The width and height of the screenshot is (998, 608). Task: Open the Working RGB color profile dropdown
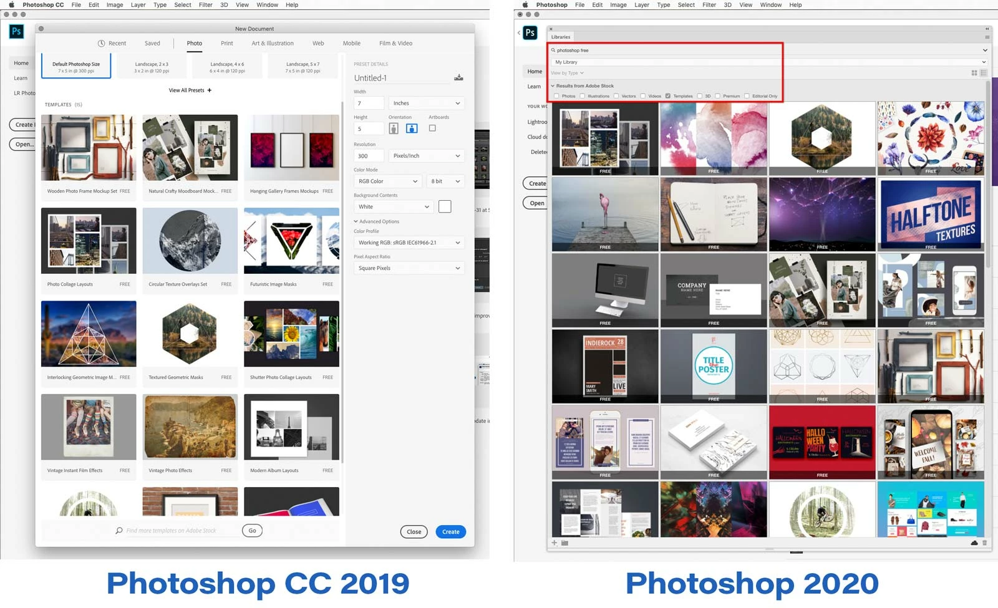tap(409, 243)
